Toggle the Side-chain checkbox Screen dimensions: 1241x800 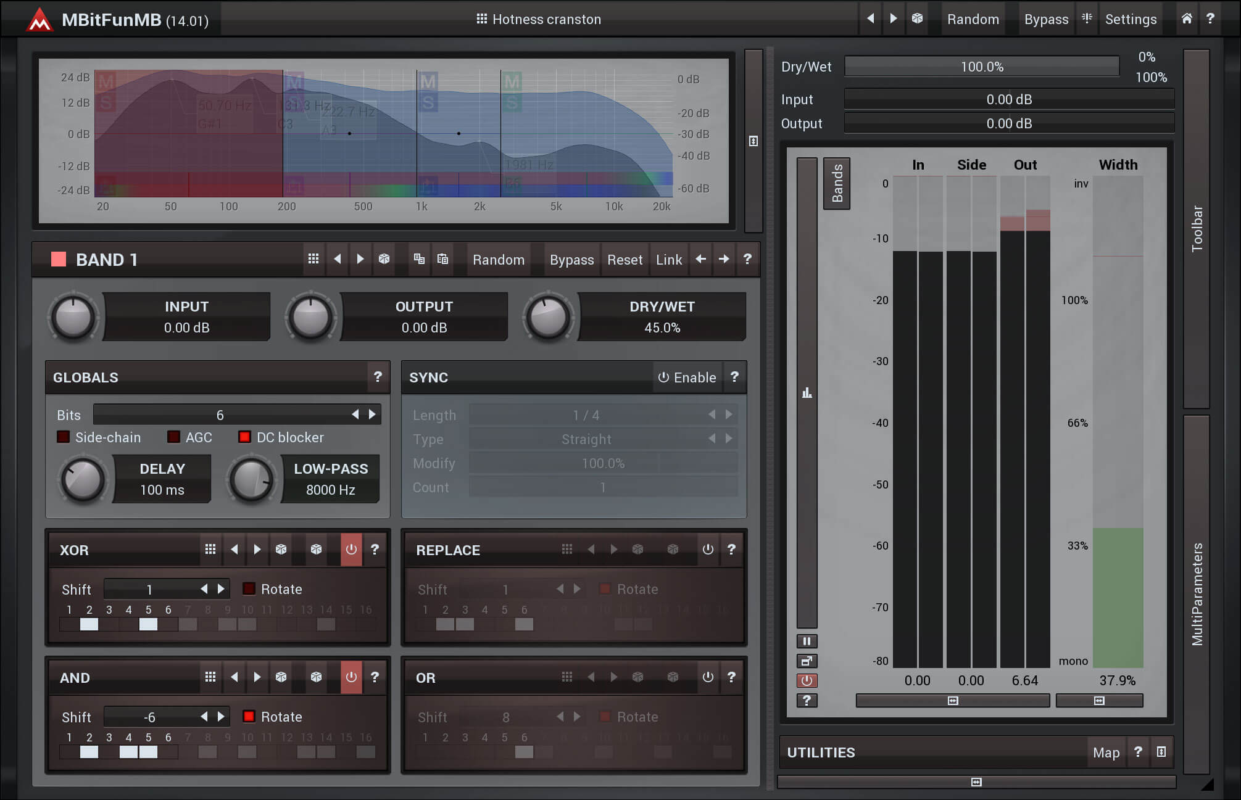(x=63, y=437)
